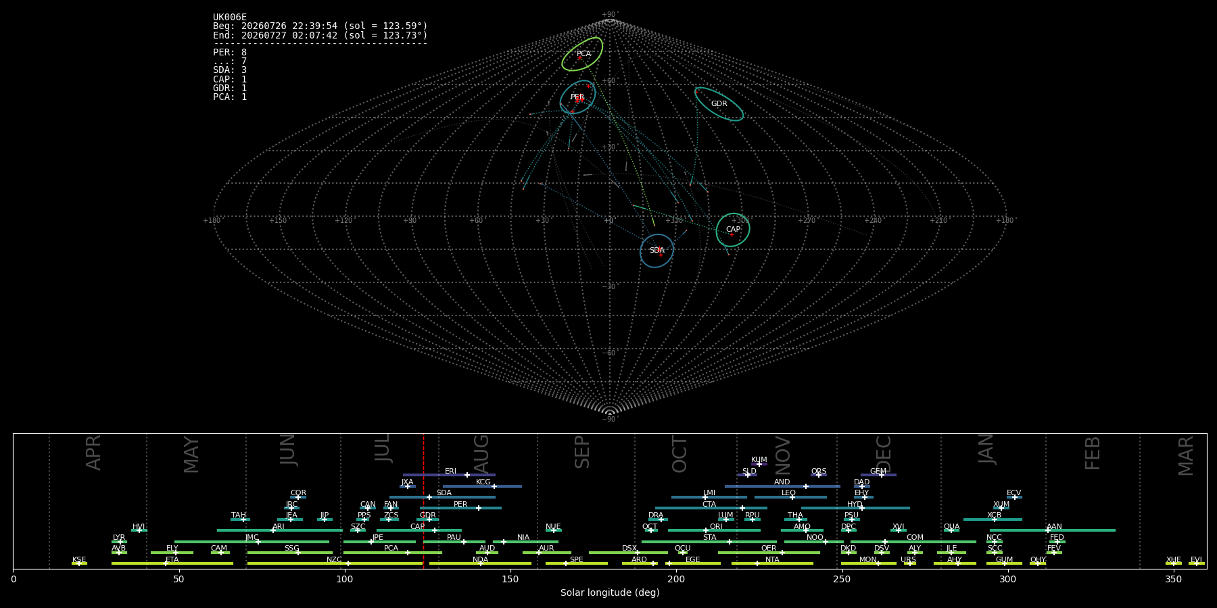Viewport: 1217px width, 608px height.
Task: Click the AUG month label in the timeline
Action: click(x=481, y=452)
